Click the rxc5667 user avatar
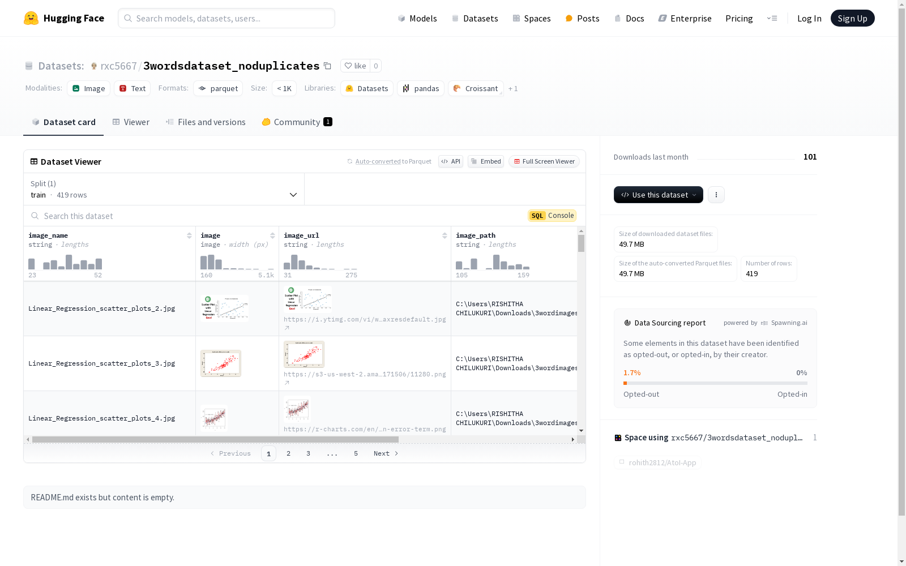The width and height of the screenshot is (906, 566). 94,66
